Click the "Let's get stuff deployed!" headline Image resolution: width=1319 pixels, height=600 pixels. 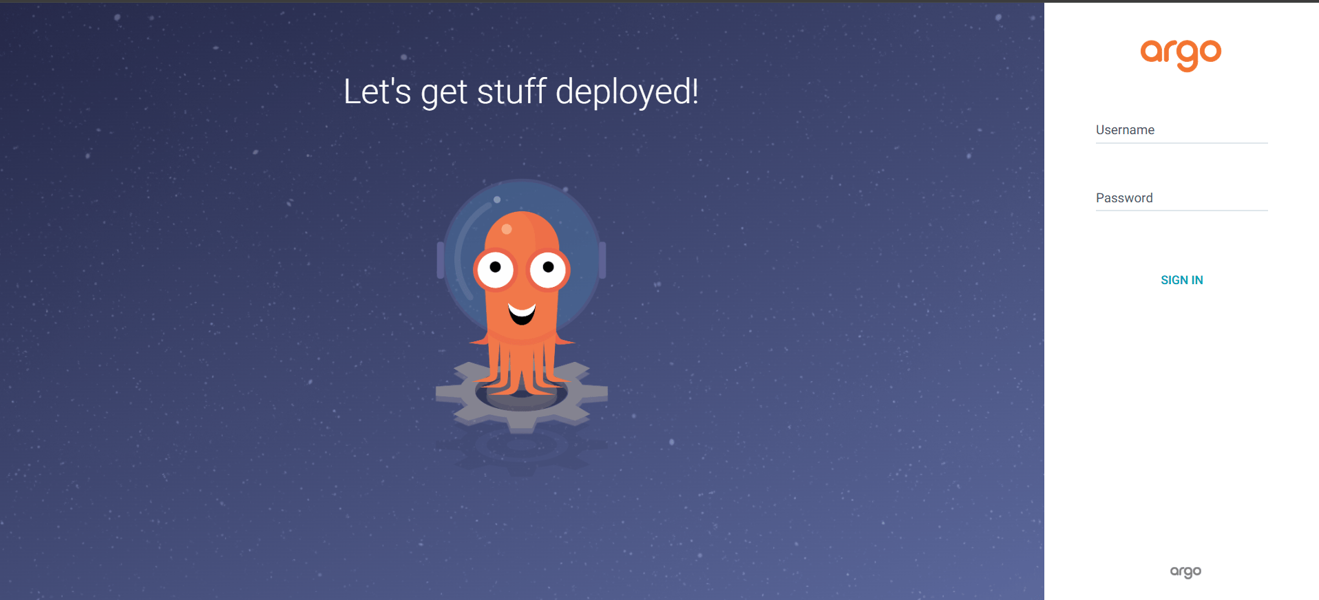pos(521,92)
